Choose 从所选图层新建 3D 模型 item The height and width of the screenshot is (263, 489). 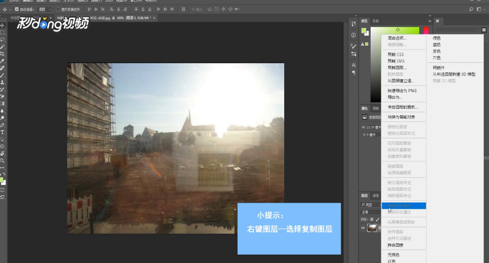point(453,74)
